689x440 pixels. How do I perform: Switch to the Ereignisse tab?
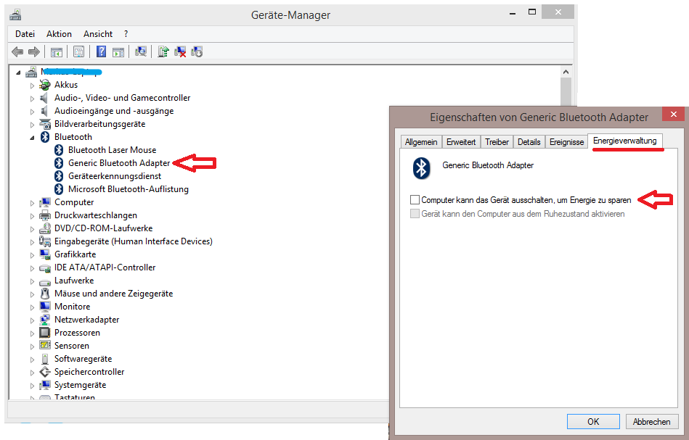click(x=567, y=141)
